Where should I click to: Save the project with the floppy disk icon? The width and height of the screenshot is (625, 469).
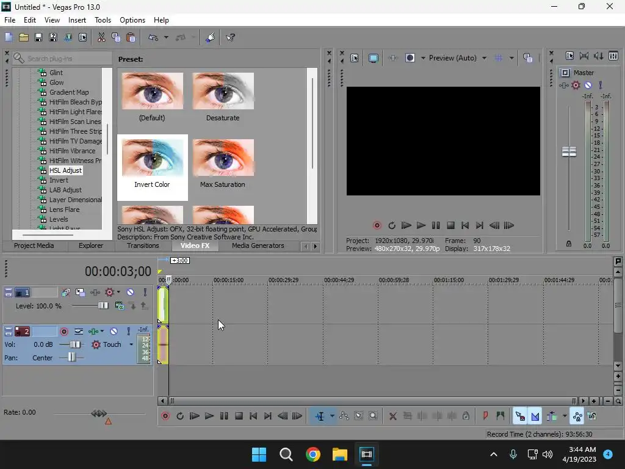point(38,37)
